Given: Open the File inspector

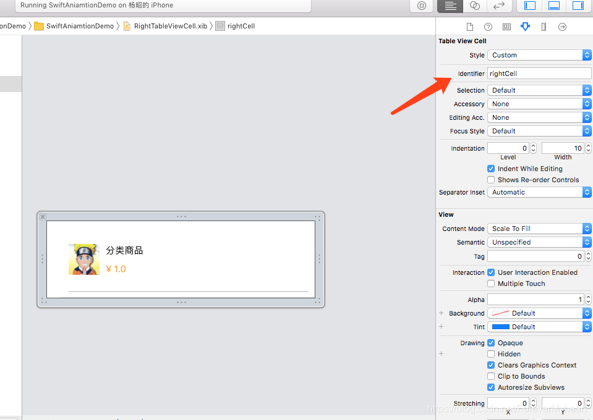Looking at the screenshot, I should 471,27.
